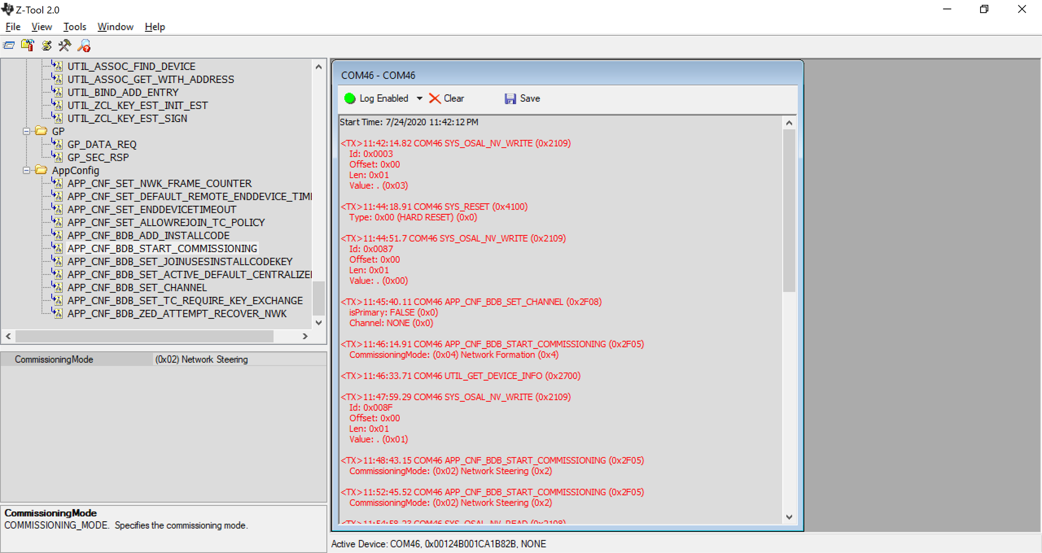
Task: Click the command tree scroll-up arrow
Action: click(319, 67)
